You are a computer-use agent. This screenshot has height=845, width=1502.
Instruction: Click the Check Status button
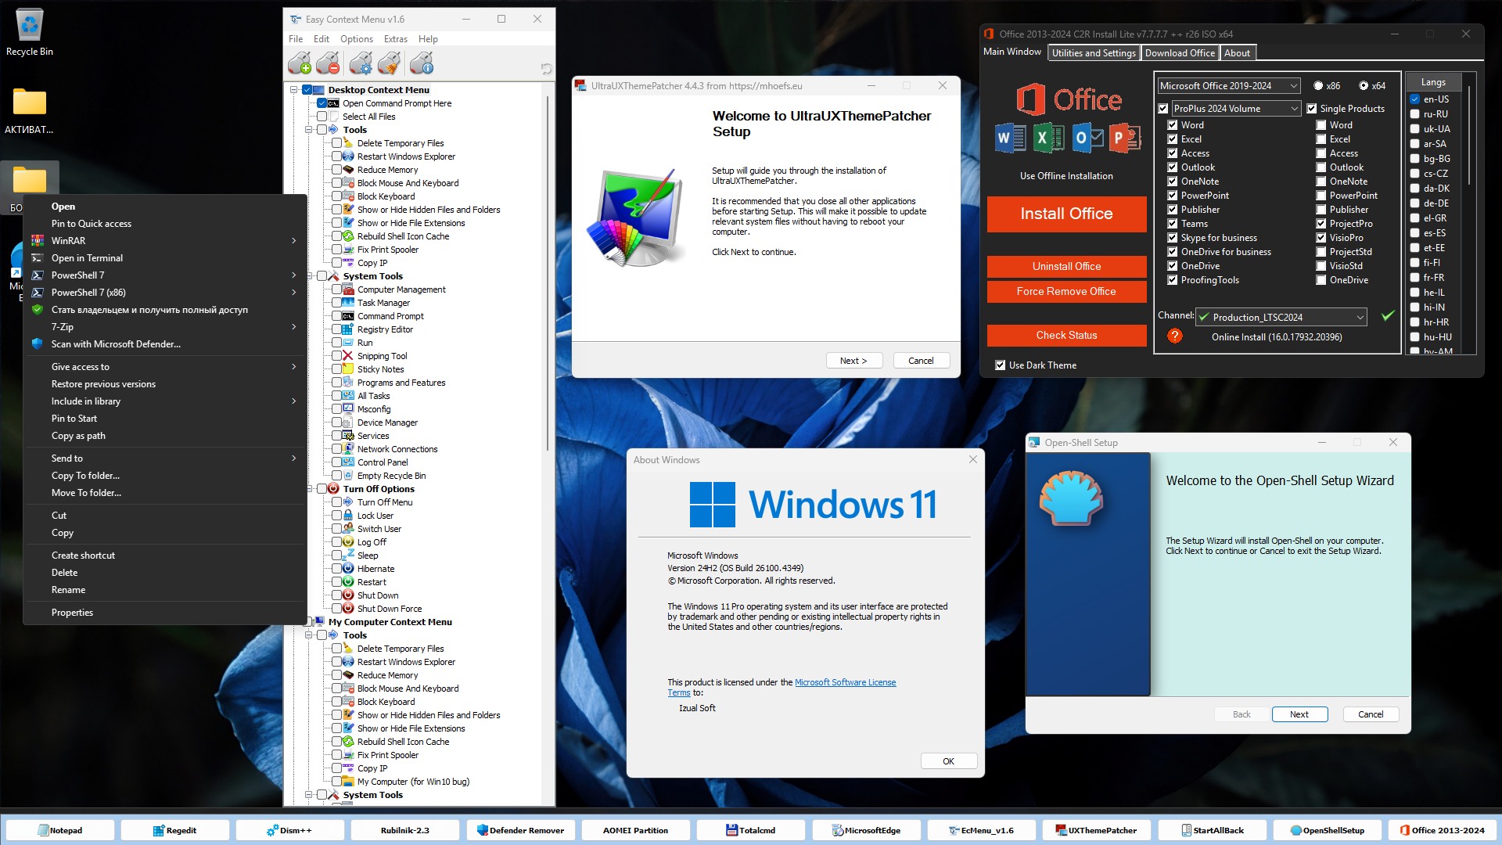(1066, 335)
